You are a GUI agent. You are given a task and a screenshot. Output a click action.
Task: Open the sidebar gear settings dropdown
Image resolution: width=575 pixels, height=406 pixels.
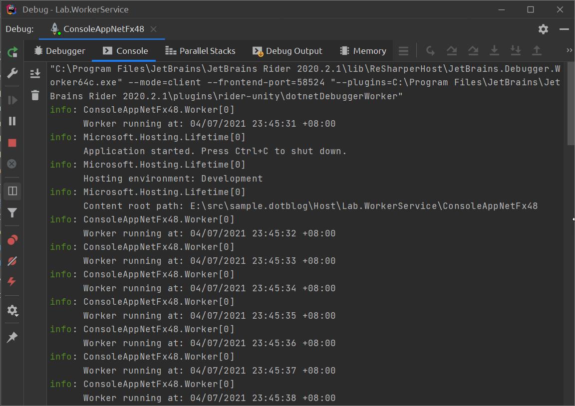[12, 310]
